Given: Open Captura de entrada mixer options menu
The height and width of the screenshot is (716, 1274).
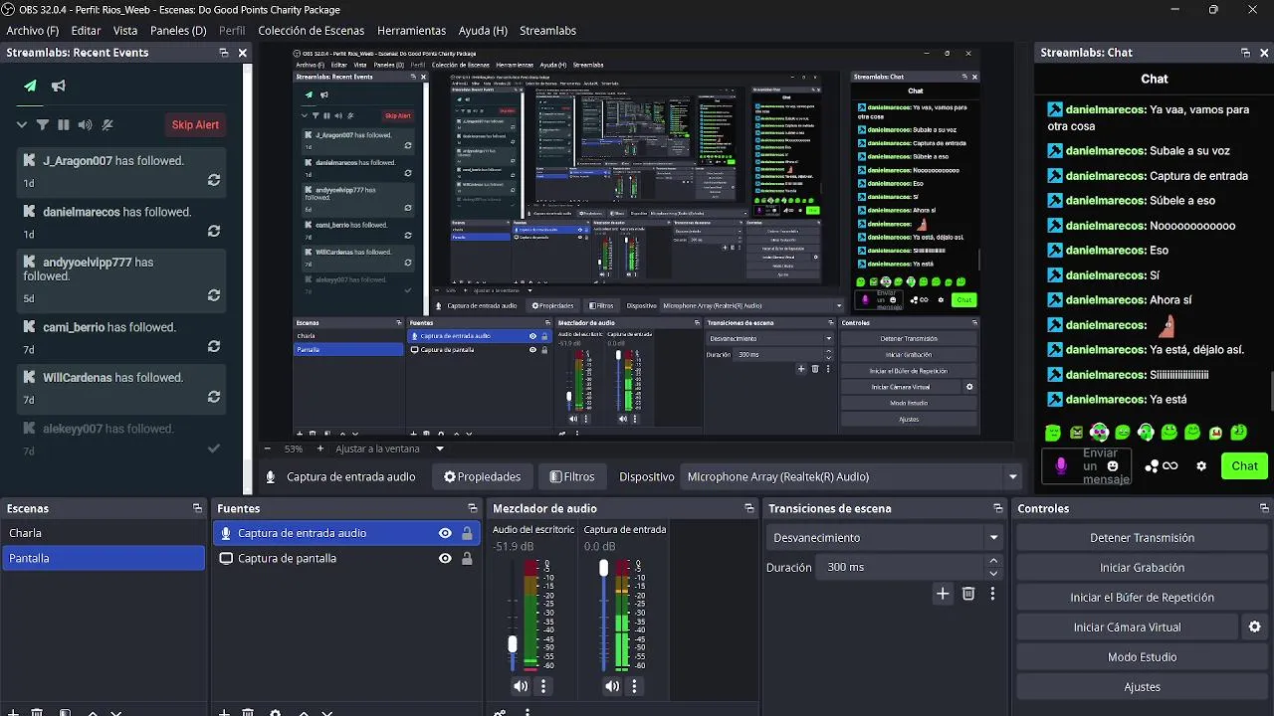Looking at the screenshot, I should pyautogui.click(x=635, y=686).
